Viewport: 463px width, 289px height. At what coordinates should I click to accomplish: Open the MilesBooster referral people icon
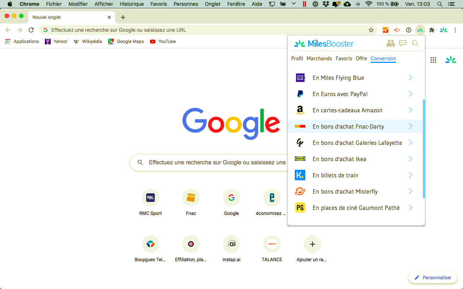click(390, 43)
